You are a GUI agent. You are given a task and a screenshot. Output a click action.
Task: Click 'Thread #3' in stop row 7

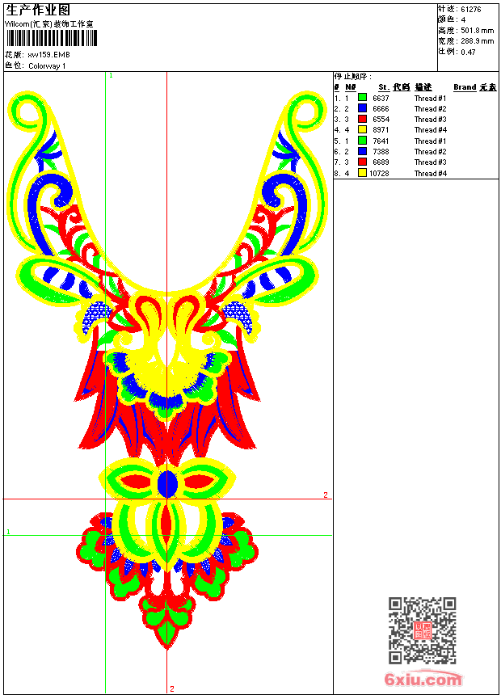point(430,162)
